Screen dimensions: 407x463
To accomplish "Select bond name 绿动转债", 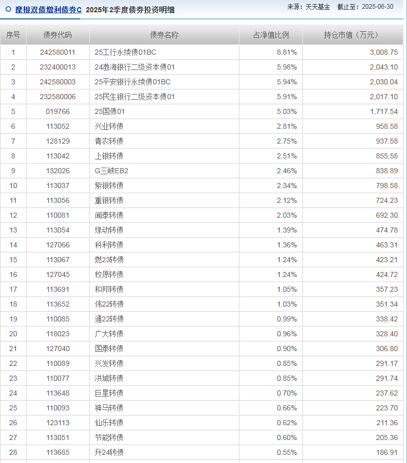I will [109, 230].
